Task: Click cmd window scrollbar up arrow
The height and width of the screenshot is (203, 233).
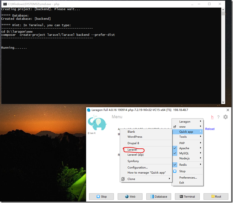Action: pyautogui.click(x=223, y=9)
